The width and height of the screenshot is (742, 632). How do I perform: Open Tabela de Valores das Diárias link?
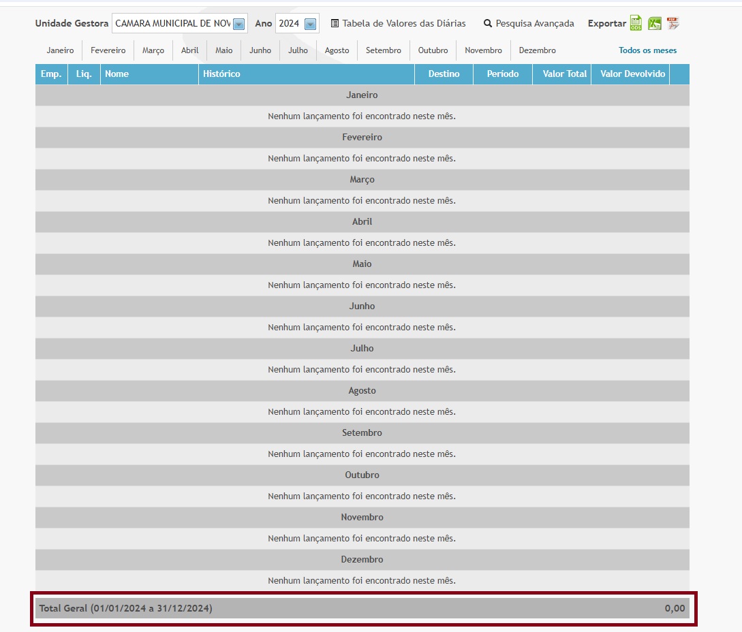click(x=404, y=24)
